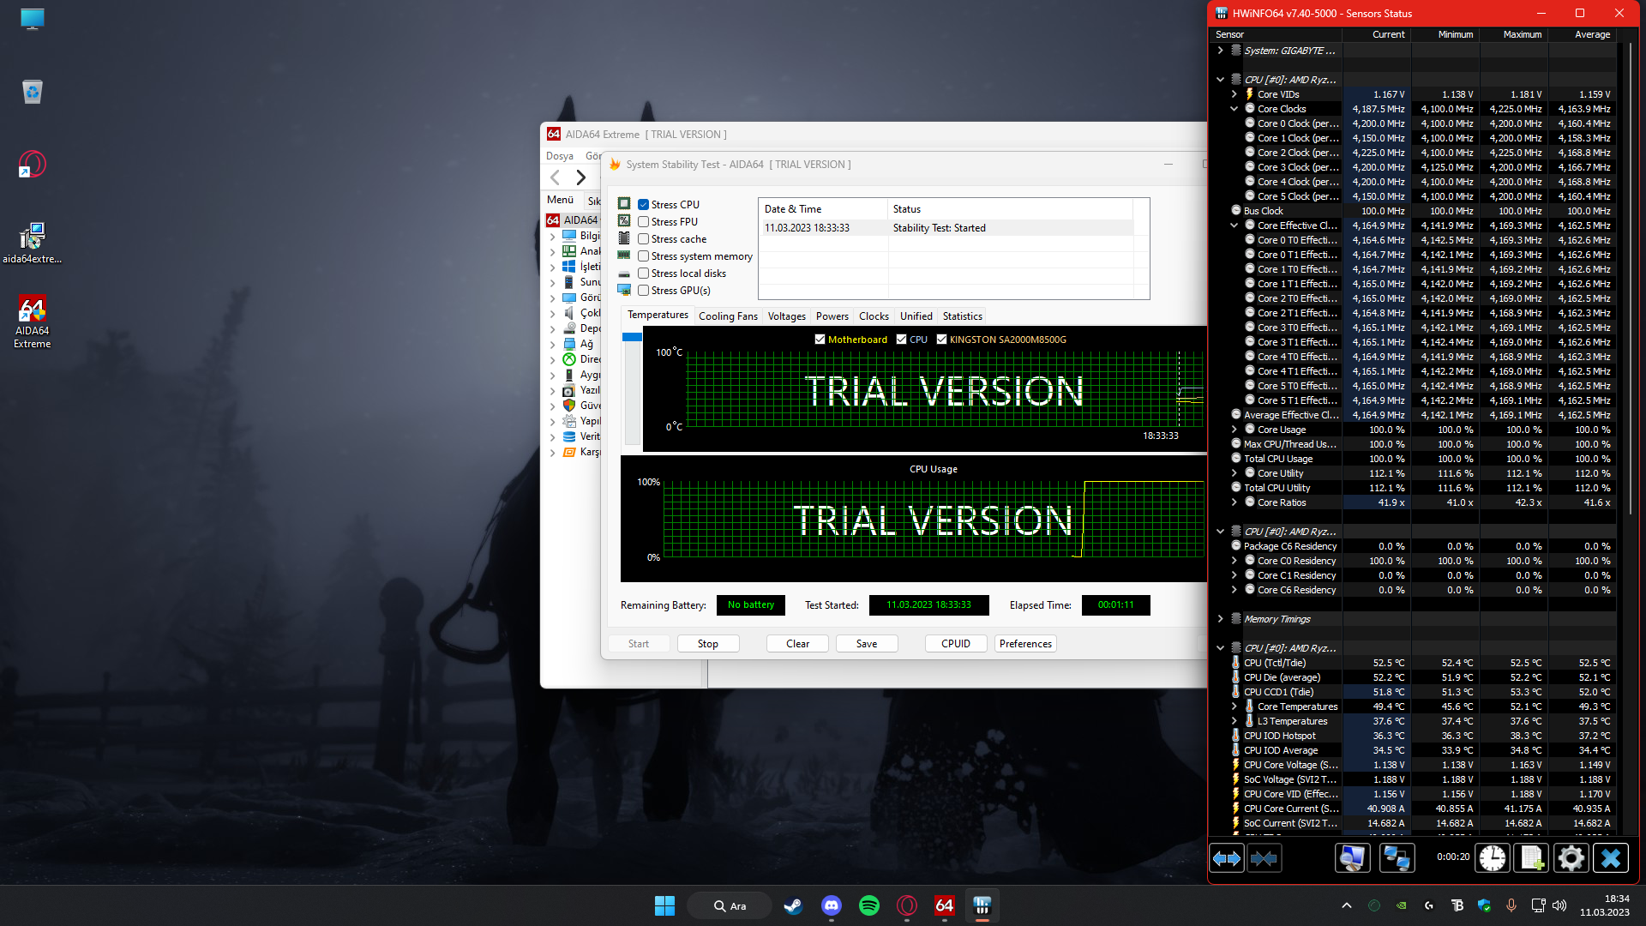Image resolution: width=1646 pixels, height=926 pixels.
Task: Click Clear button
Action: pos(798,644)
